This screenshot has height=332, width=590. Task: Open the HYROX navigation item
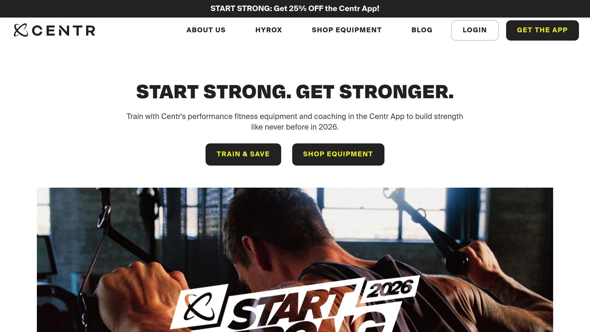[268, 30]
